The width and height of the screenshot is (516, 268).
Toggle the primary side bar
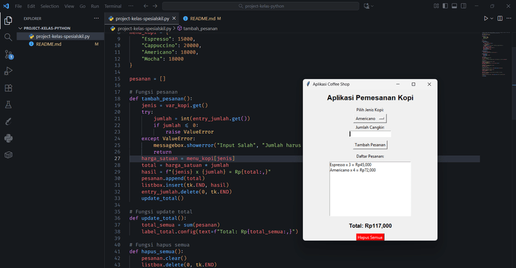tap(445, 6)
